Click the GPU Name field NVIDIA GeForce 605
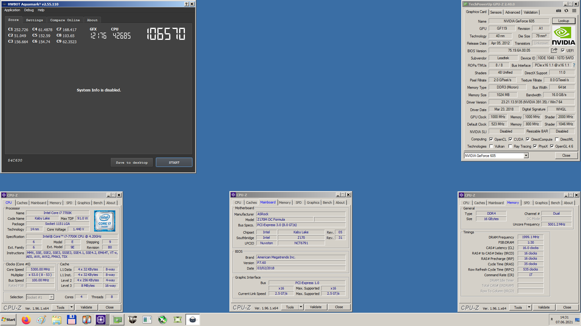 coord(519,21)
